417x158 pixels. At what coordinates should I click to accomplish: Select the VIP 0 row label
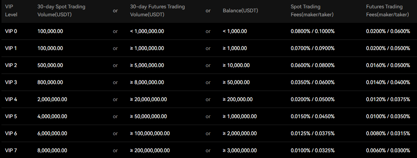click(11, 31)
